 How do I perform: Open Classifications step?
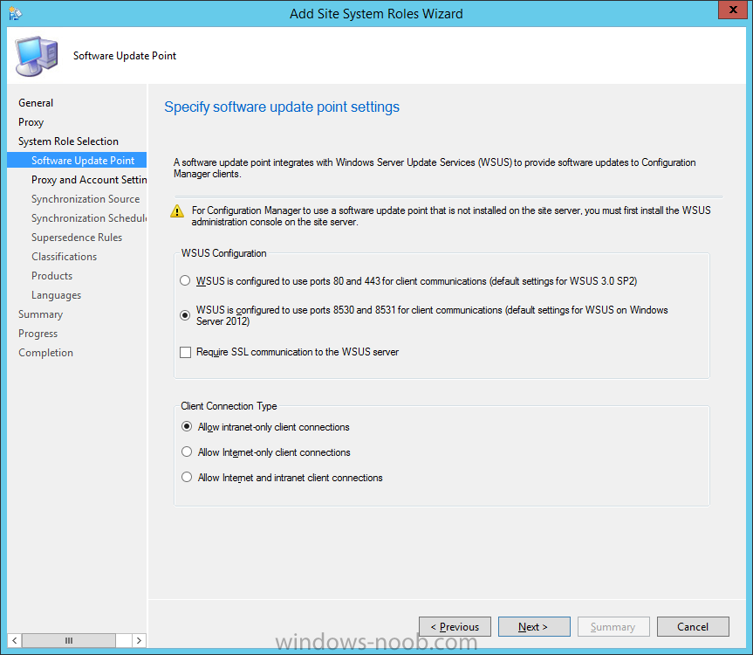[x=65, y=257]
